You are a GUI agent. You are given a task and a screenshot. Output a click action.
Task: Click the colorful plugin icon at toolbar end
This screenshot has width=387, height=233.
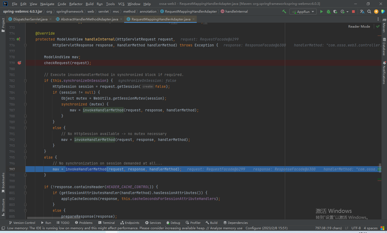click(x=383, y=12)
